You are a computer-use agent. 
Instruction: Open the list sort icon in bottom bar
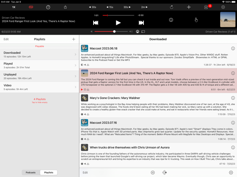point(153,172)
